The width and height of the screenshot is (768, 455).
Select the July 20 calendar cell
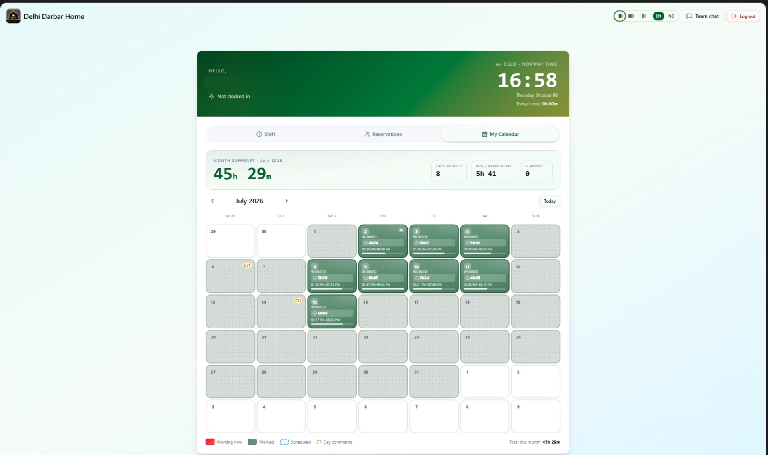tap(230, 346)
